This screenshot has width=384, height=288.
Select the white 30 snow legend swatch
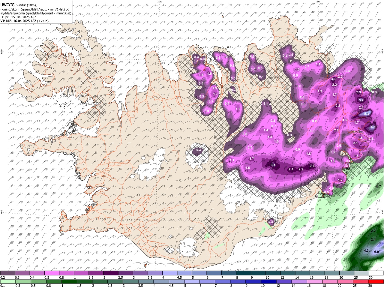click(376, 273)
